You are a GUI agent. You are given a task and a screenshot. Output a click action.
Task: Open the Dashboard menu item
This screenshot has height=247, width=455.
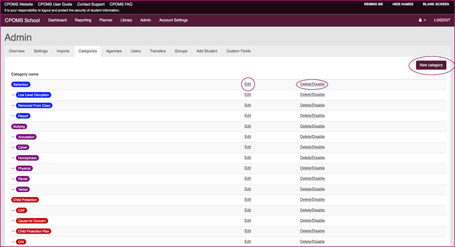coord(57,20)
